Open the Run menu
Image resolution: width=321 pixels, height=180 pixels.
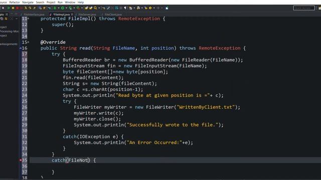60,2
